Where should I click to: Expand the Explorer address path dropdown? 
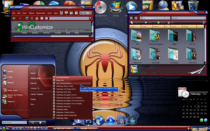(165, 18)
